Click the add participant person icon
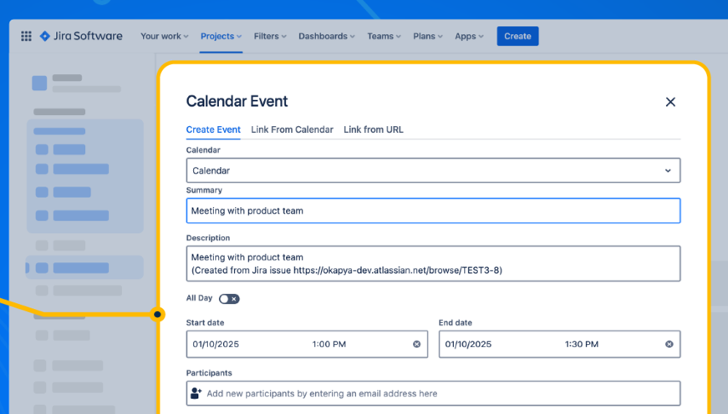 196,393
